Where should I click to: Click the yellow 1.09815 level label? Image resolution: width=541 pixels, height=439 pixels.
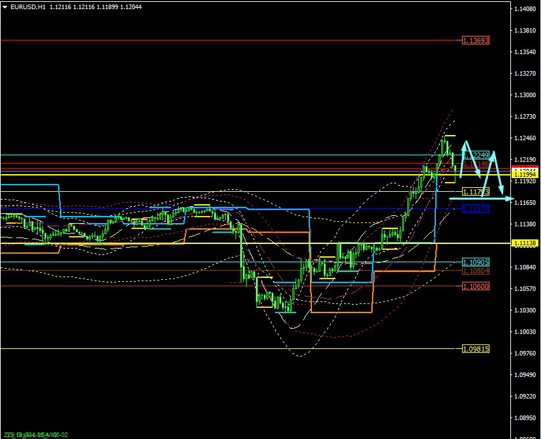point(475,349)
